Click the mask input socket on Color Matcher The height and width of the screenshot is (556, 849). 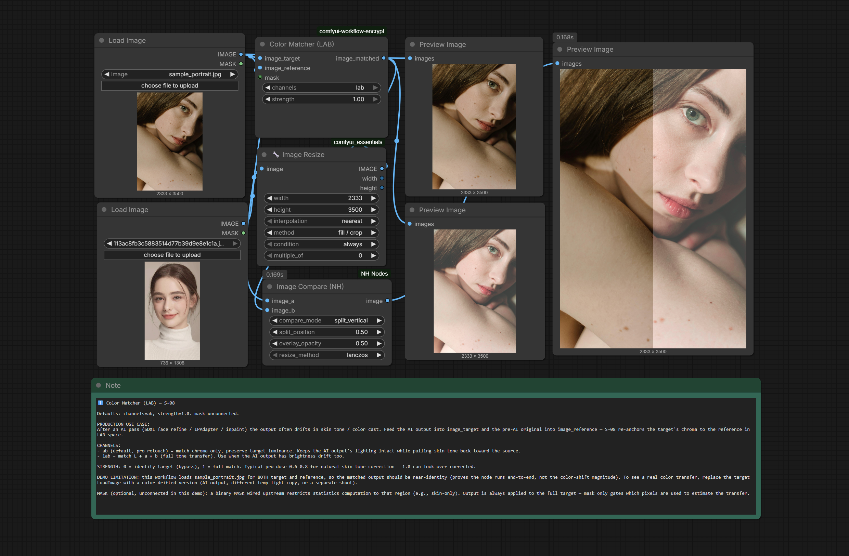260,77
